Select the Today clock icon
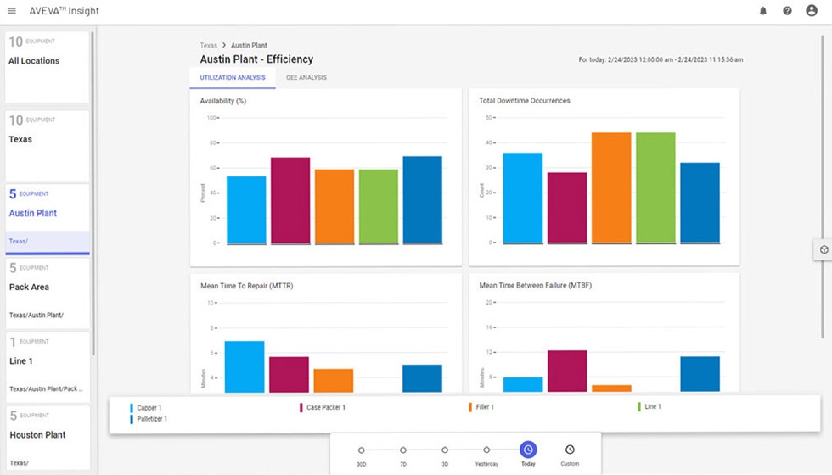832x475 pixels. coord(528,450)
